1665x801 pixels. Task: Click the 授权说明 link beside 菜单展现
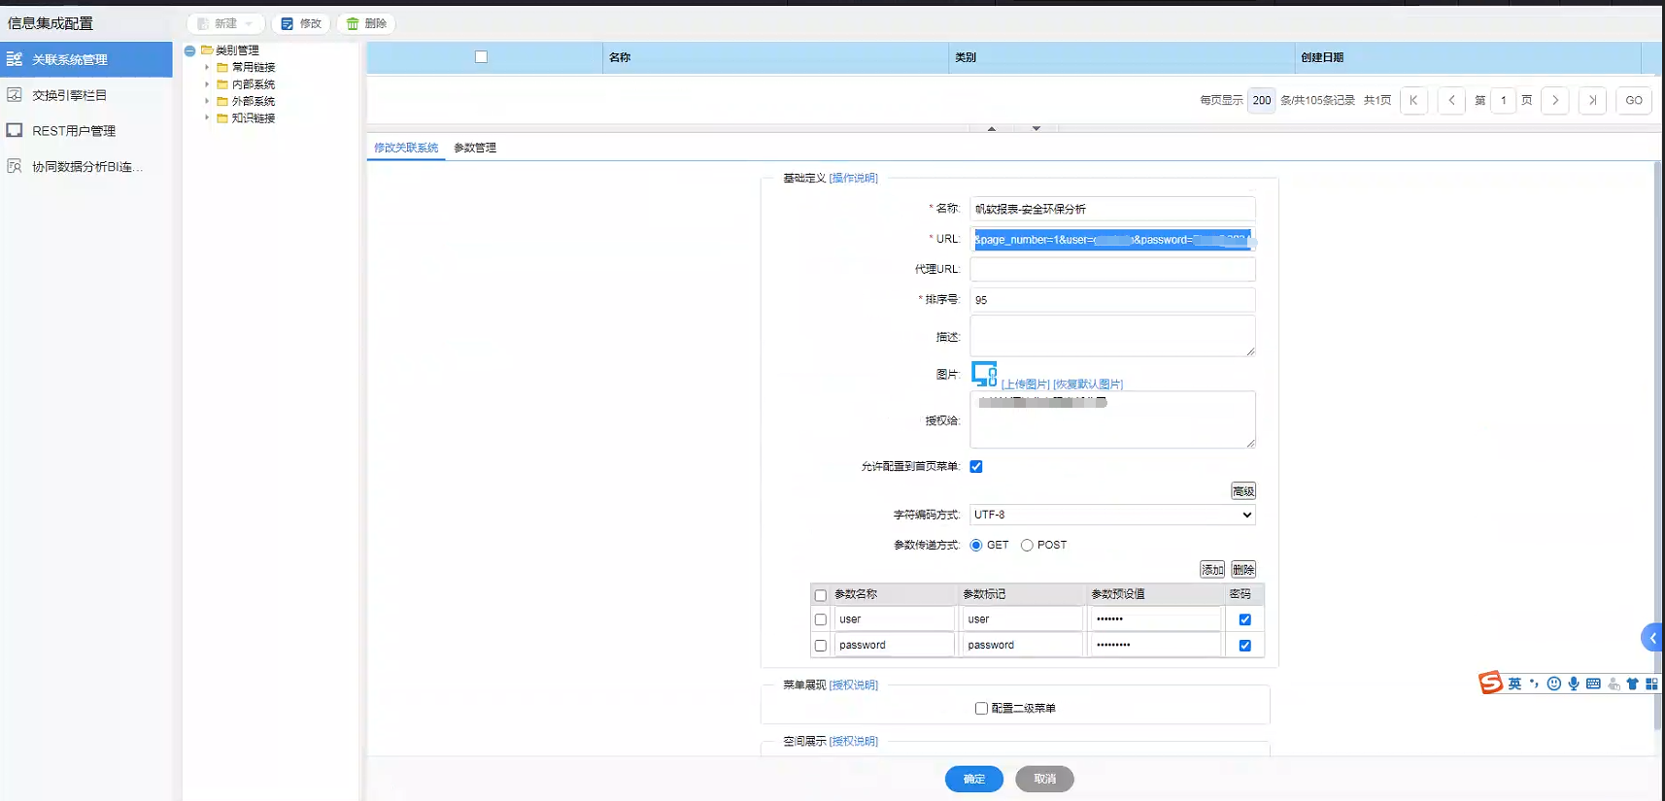pyautogui.click(x=853, y=685)
